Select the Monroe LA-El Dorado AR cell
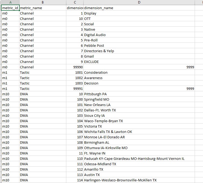Viewport: 203px width, 183px height. (x=139, y=137)
